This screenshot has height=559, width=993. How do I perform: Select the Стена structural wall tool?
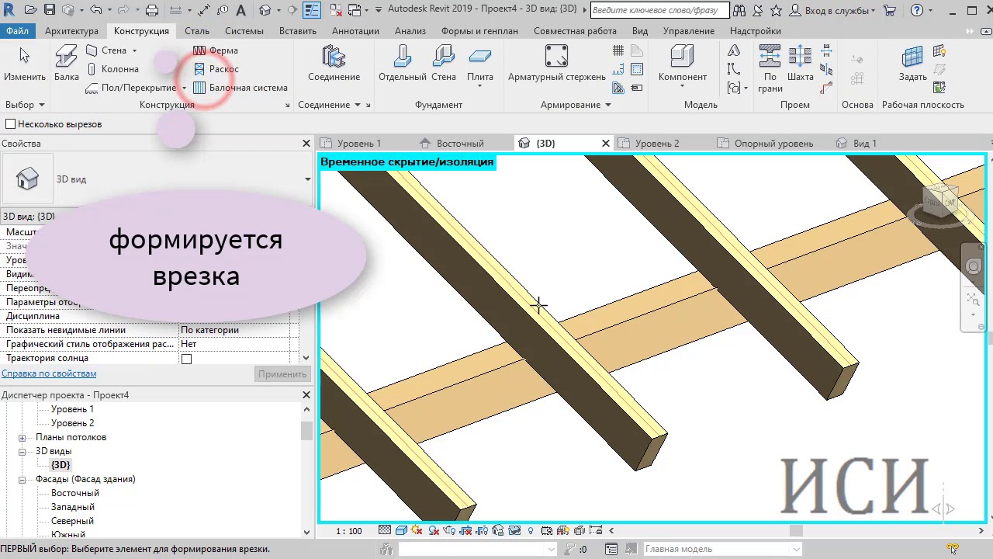pos(107,50)
